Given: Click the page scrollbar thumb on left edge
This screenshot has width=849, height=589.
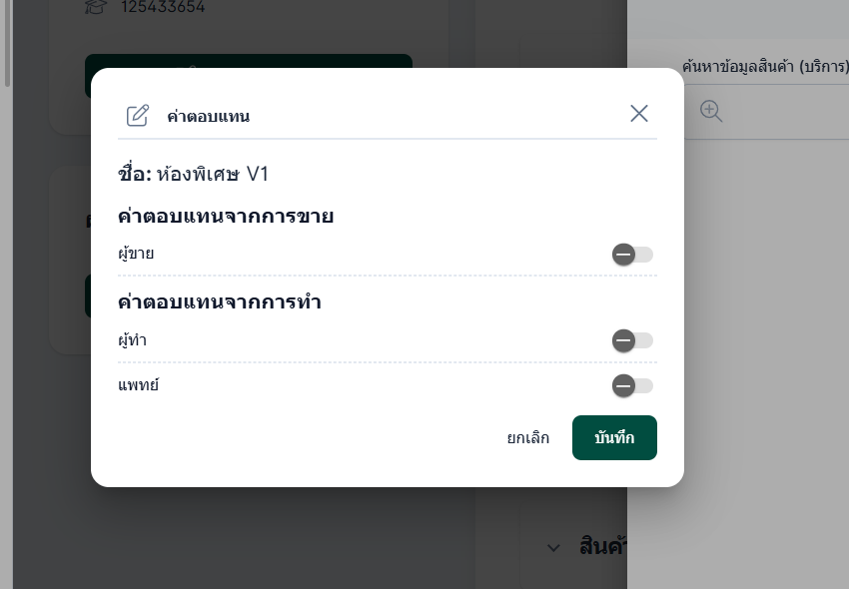Looking at the screenshot, I should coord(7,43).
